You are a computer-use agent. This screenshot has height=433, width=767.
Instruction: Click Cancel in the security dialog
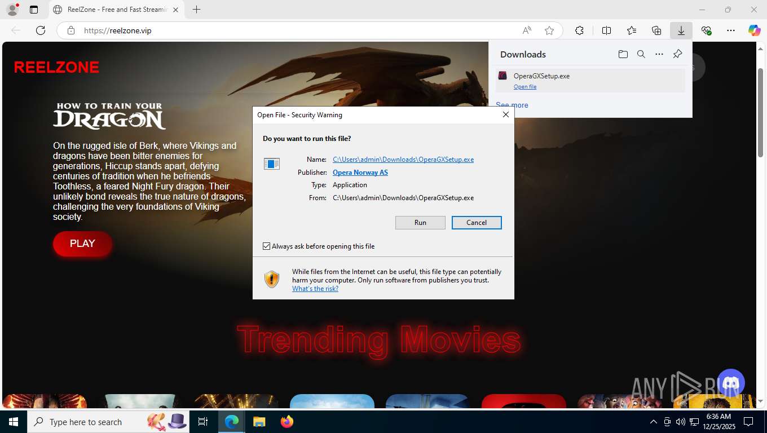[x=477, y=223]
